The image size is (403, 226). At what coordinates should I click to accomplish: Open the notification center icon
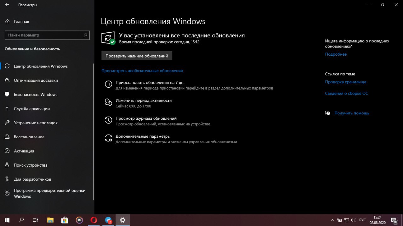point(394,220)
